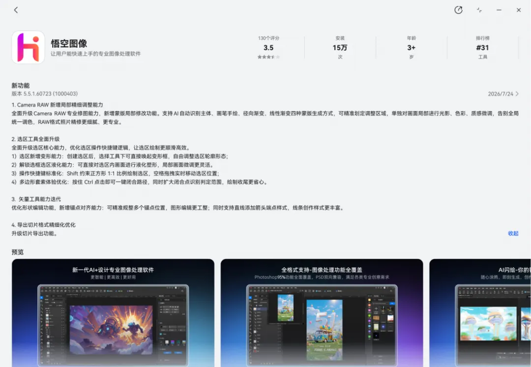The image size is (531, 367).
Task: Open the 130个评分 rating section
Action: pos(268,47)
